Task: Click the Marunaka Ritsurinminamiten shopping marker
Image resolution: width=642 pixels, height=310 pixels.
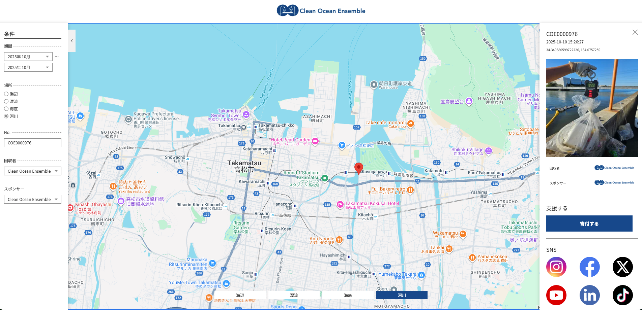Action: pyautogui.click(x=212, y=263)
